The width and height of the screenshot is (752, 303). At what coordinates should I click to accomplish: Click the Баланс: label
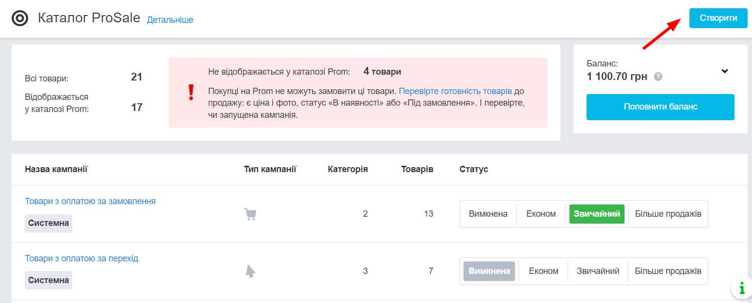coord(602,64)
